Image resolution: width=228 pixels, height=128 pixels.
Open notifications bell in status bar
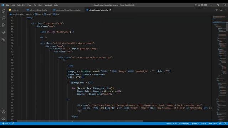225,123
